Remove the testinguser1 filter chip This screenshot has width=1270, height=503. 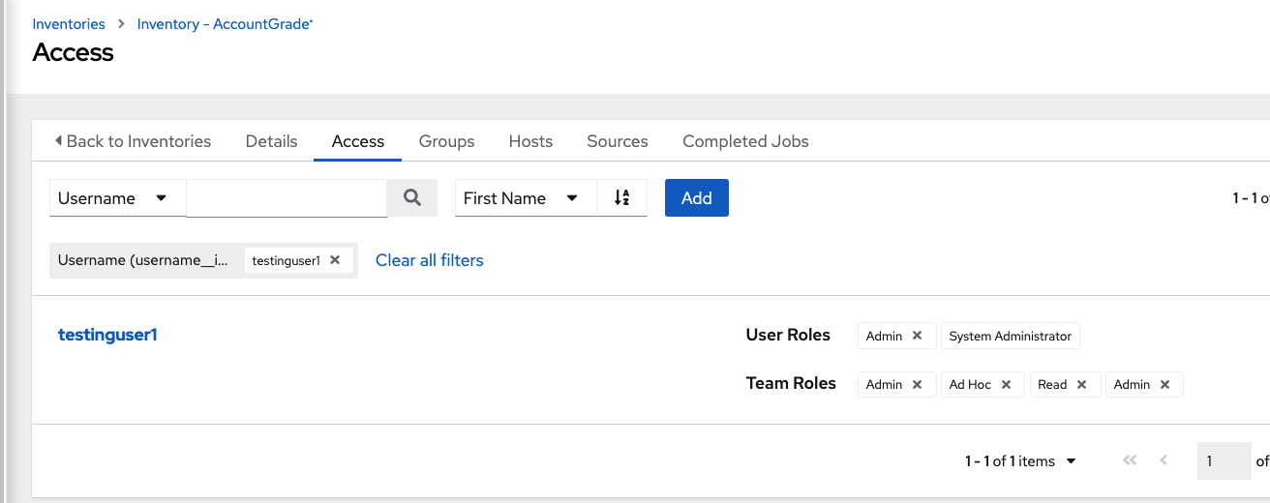point(335,260)
